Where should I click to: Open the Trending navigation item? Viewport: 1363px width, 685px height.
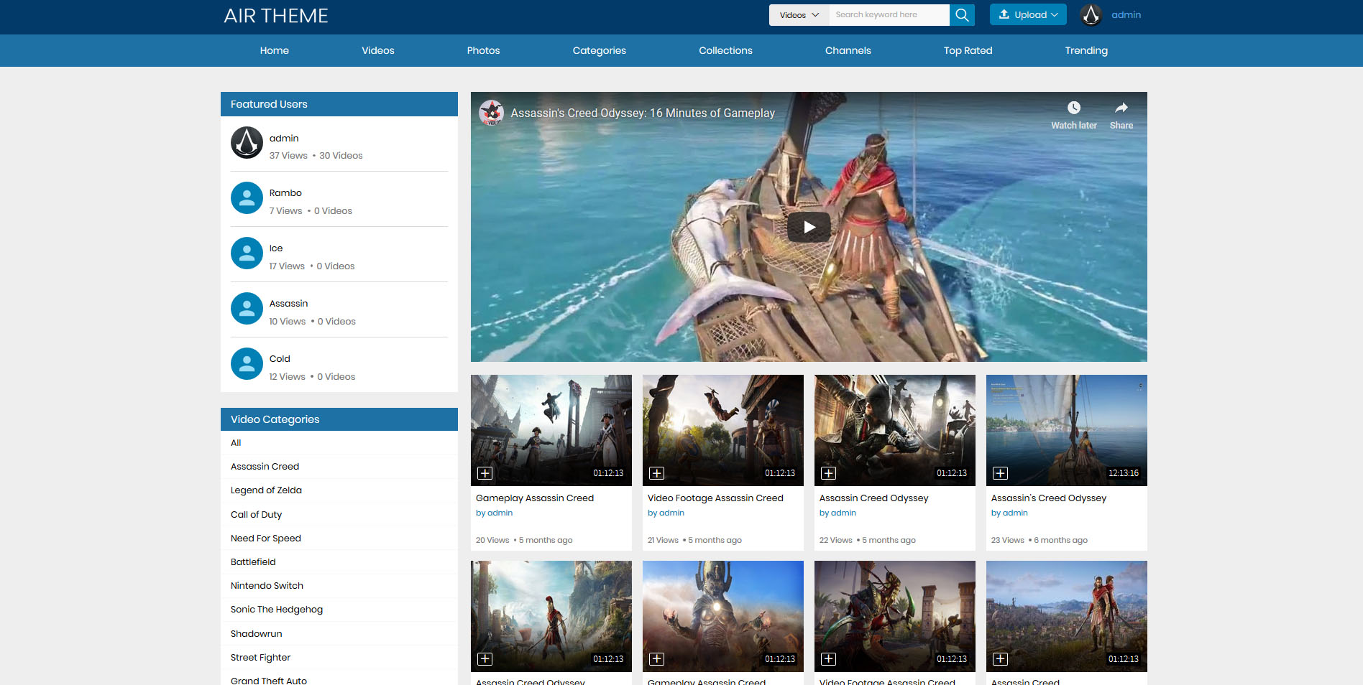point(1086,50)
